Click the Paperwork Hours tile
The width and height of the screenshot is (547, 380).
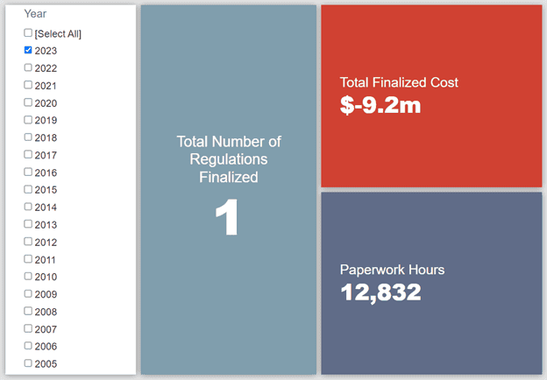431,283
